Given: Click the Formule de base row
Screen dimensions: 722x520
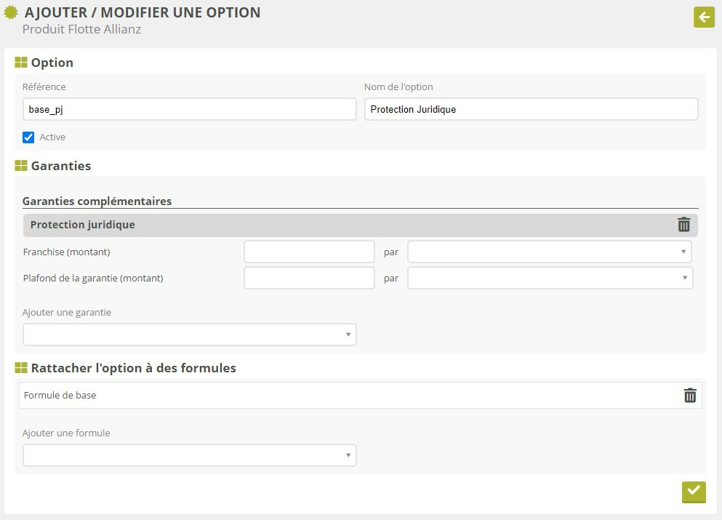Looking at the screenshot, I should tap(349, 396).
